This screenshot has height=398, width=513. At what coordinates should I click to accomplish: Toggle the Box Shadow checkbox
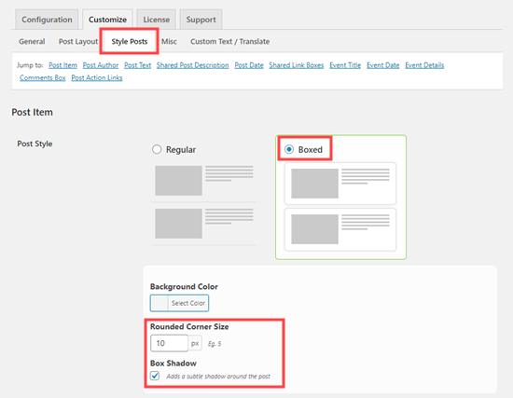(x=155, y=376)
